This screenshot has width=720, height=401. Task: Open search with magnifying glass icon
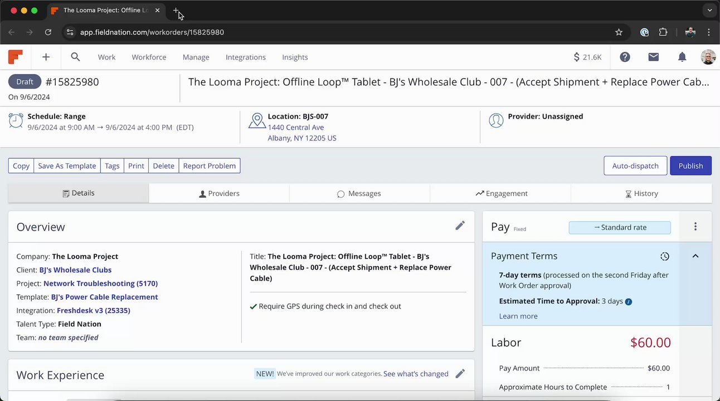point(75,57)
